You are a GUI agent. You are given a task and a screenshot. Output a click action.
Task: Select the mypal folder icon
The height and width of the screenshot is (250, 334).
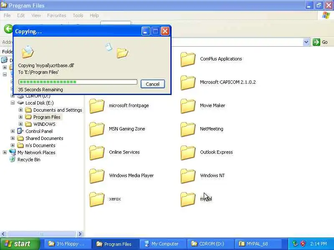(x=187, y=200)
